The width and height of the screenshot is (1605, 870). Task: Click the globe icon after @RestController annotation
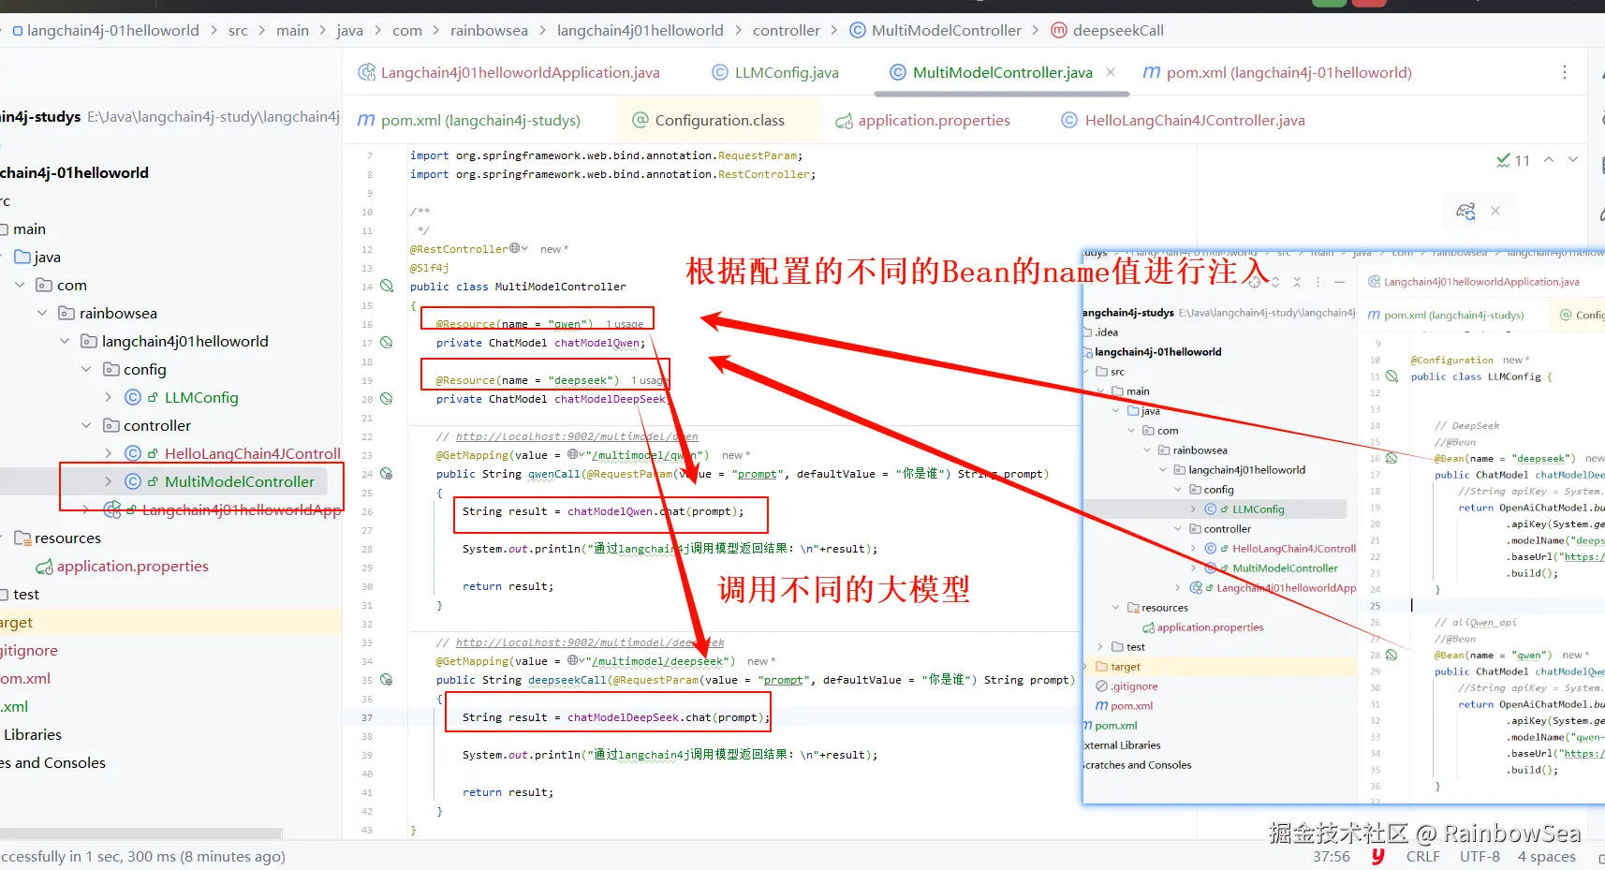pyautogui.click(x=515, y=248)
